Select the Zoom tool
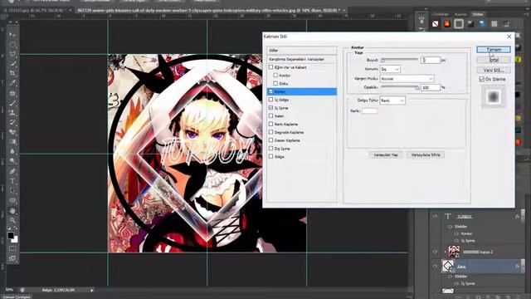531x299 pixels. (x=12, y=220)
